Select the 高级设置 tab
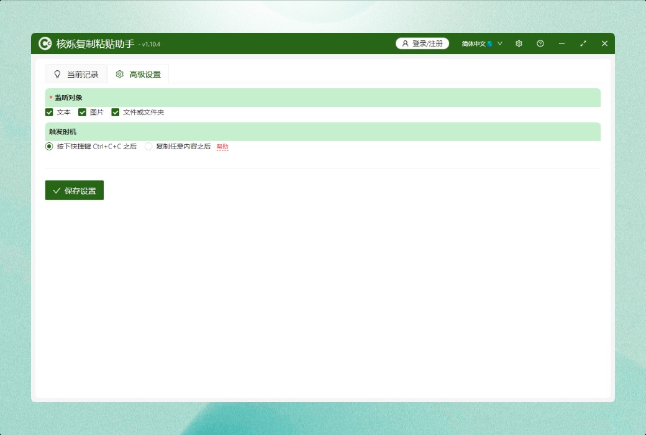Viewport: 646px width, 435px height. pos(139,75)
